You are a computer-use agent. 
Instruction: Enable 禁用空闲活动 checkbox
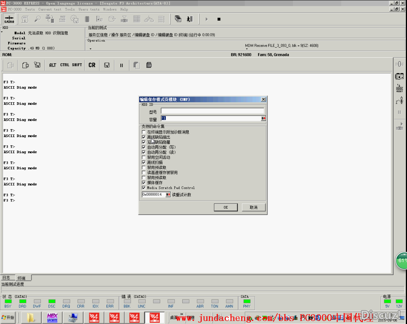(144, 158)
